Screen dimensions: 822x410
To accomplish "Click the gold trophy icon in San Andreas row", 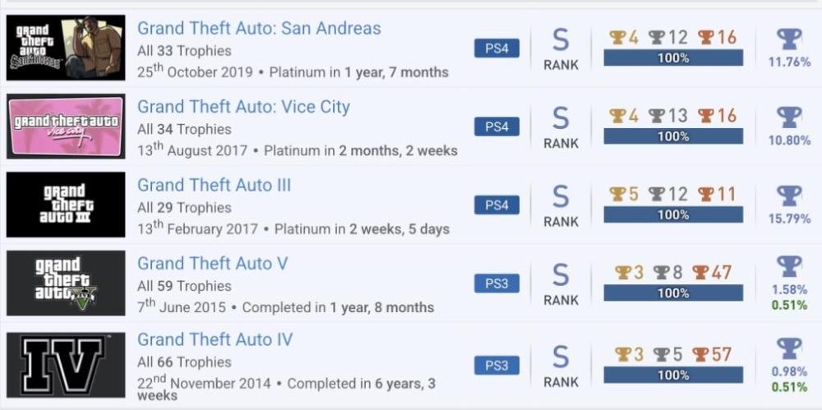I will [617, 37].
